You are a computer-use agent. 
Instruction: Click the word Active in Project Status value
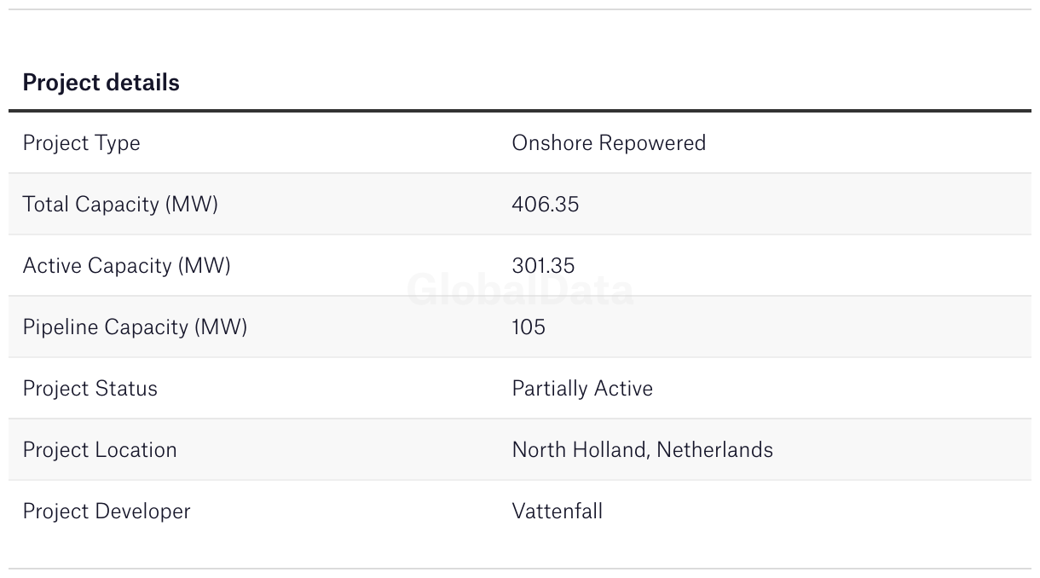point(624,389)
